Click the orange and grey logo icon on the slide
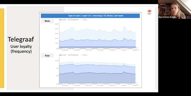Viewport: 191px width, 96px height. (x=149, y=12)
